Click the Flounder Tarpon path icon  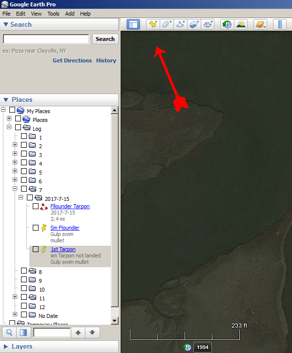pos(44,206)
